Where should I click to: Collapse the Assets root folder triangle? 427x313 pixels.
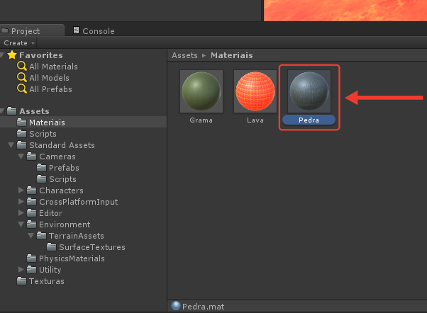coord(2,111)
